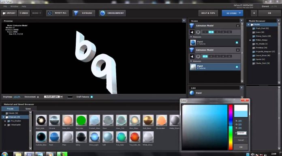The image size is (282, 156).
Task: Click second model's dotted circle icon
Action: tap(198, 56)
